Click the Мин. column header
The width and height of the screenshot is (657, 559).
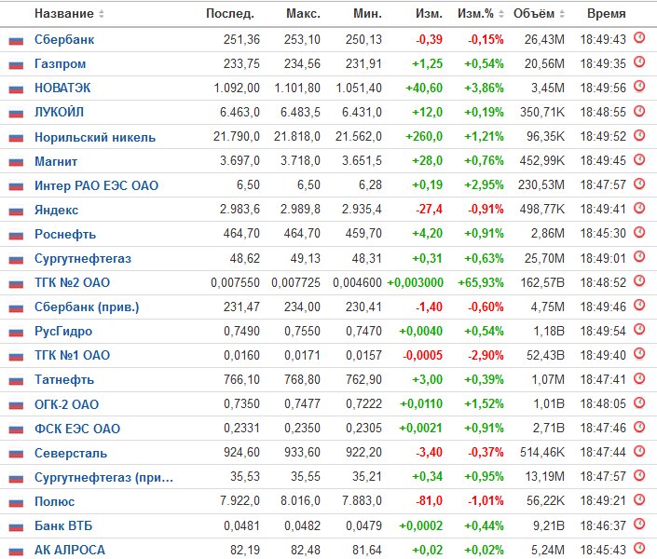(367, 13)
